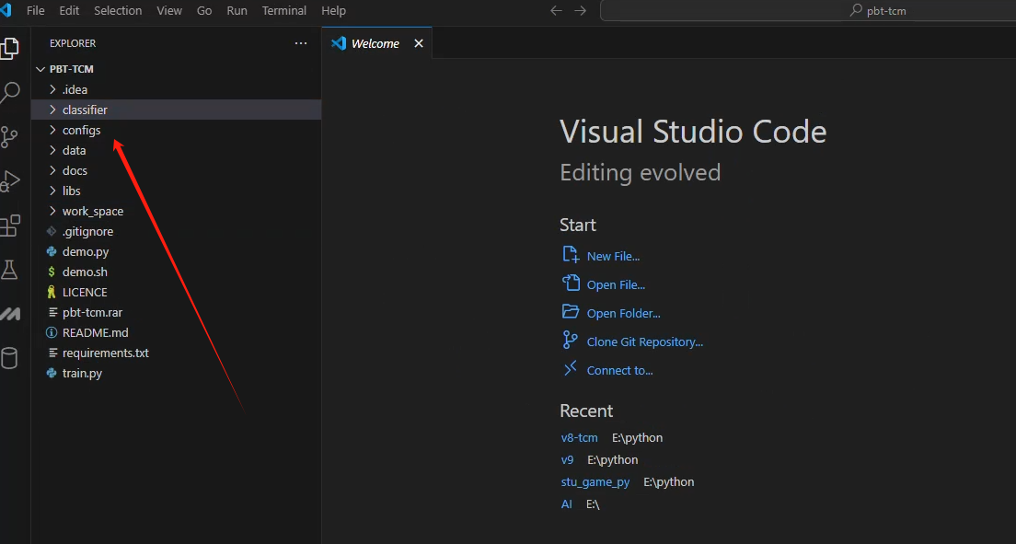Open the View menu
Screen dimensions: 1016x544
[x=169, y=11]
